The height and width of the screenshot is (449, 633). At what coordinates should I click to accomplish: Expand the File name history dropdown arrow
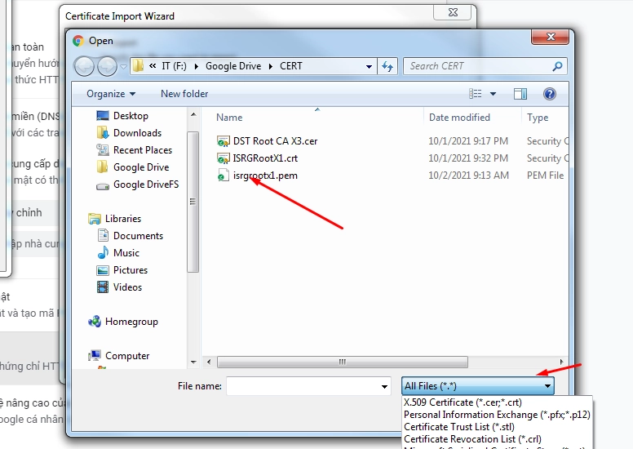click(384, 385)
